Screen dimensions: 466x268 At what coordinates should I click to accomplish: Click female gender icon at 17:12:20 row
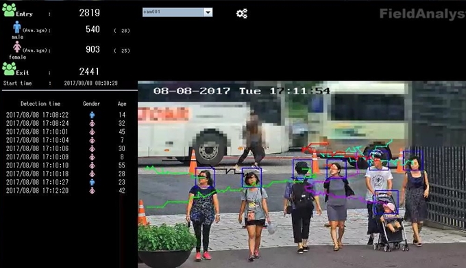(x=92, y=191)
